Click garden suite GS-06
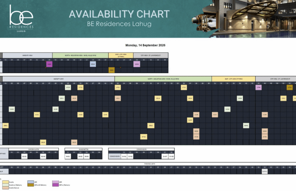The height and width of the screenshot is (191, 296). (43, 156)
